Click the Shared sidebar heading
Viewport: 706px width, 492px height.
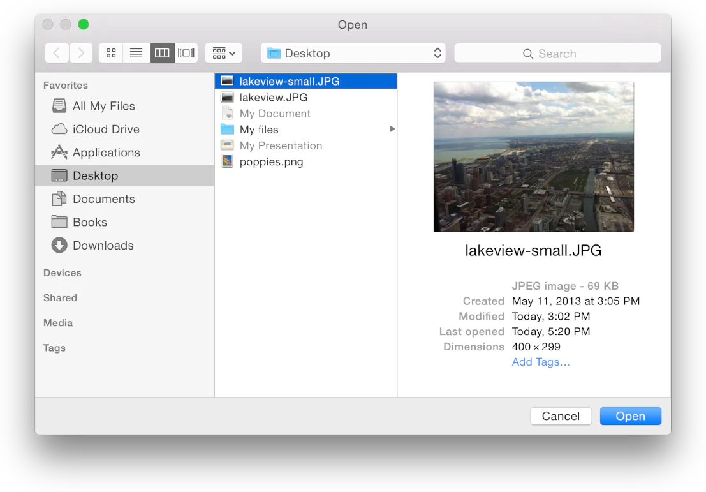tap(61, 298)
